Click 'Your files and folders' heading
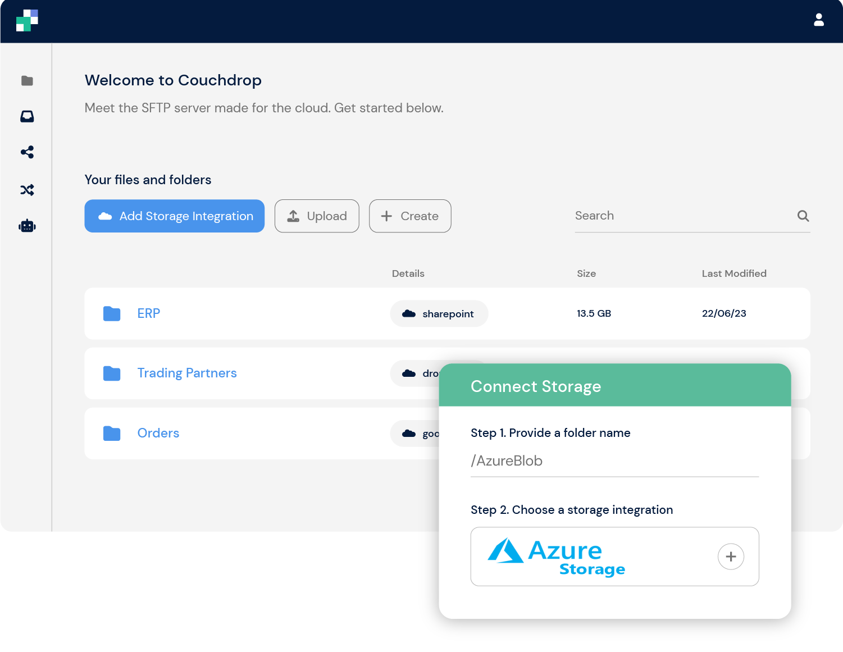843x652 pixels. point(148,180)
